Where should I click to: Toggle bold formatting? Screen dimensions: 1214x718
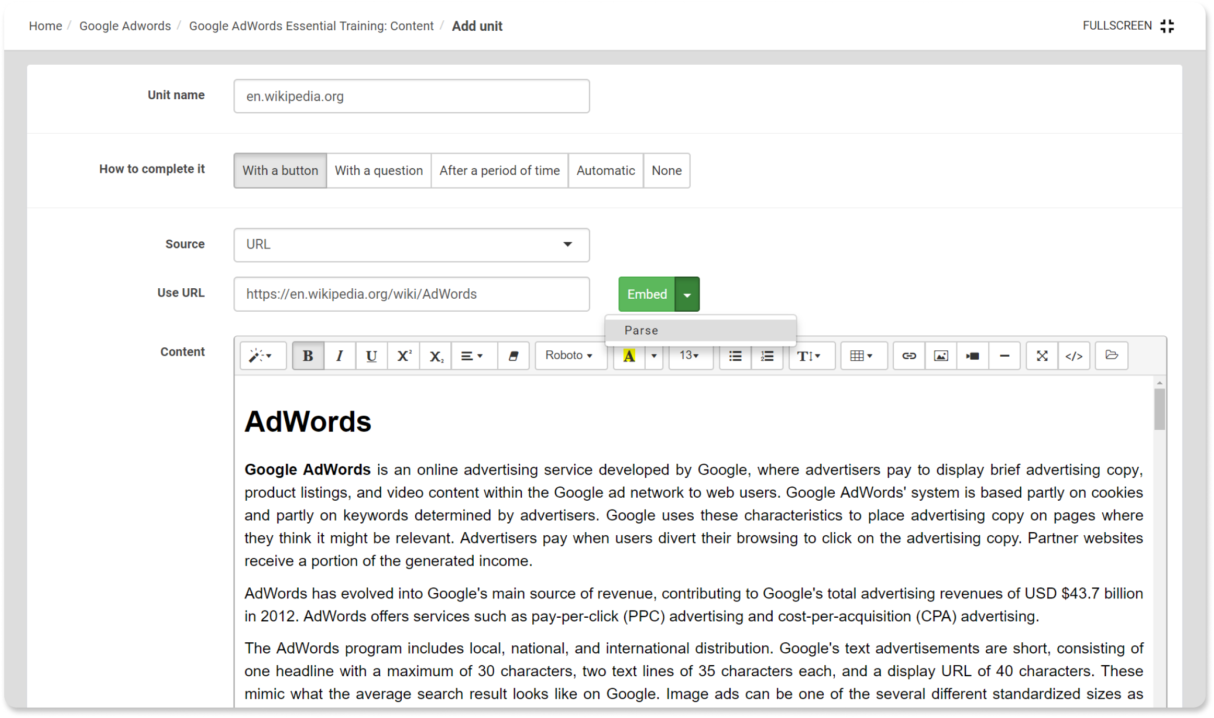[x=308, y=356]
